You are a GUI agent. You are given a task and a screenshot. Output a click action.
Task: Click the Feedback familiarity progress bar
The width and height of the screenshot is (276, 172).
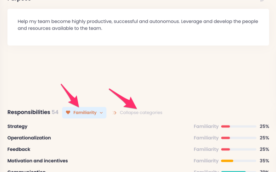point(238,149)
